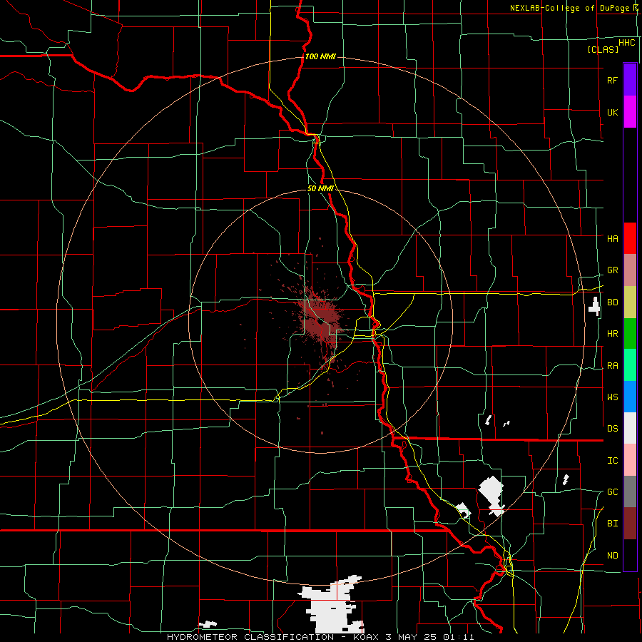The image size is (642, 642).
Task: Click the 'KOAX' station identifier in caption
Action: (x=366, y=637)
